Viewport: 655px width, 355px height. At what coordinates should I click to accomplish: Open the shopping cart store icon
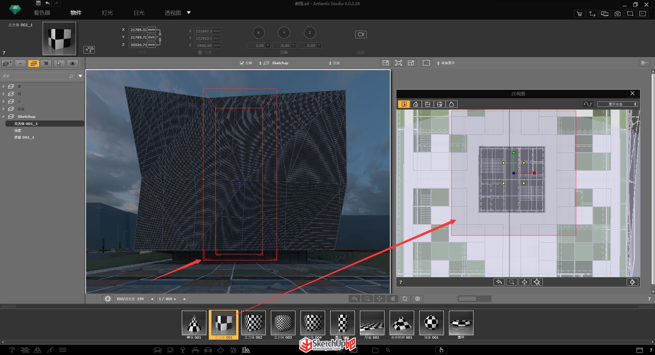point(579,14)
